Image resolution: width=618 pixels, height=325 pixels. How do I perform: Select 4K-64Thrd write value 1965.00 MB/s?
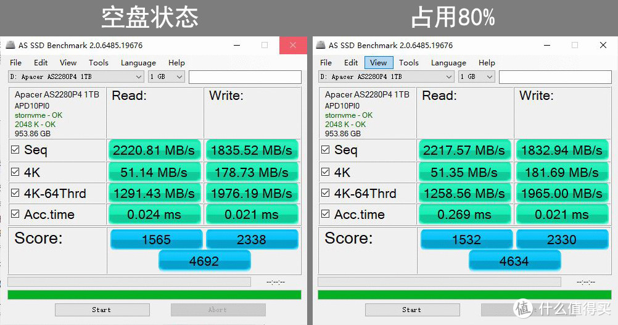[x=562, y=194]
